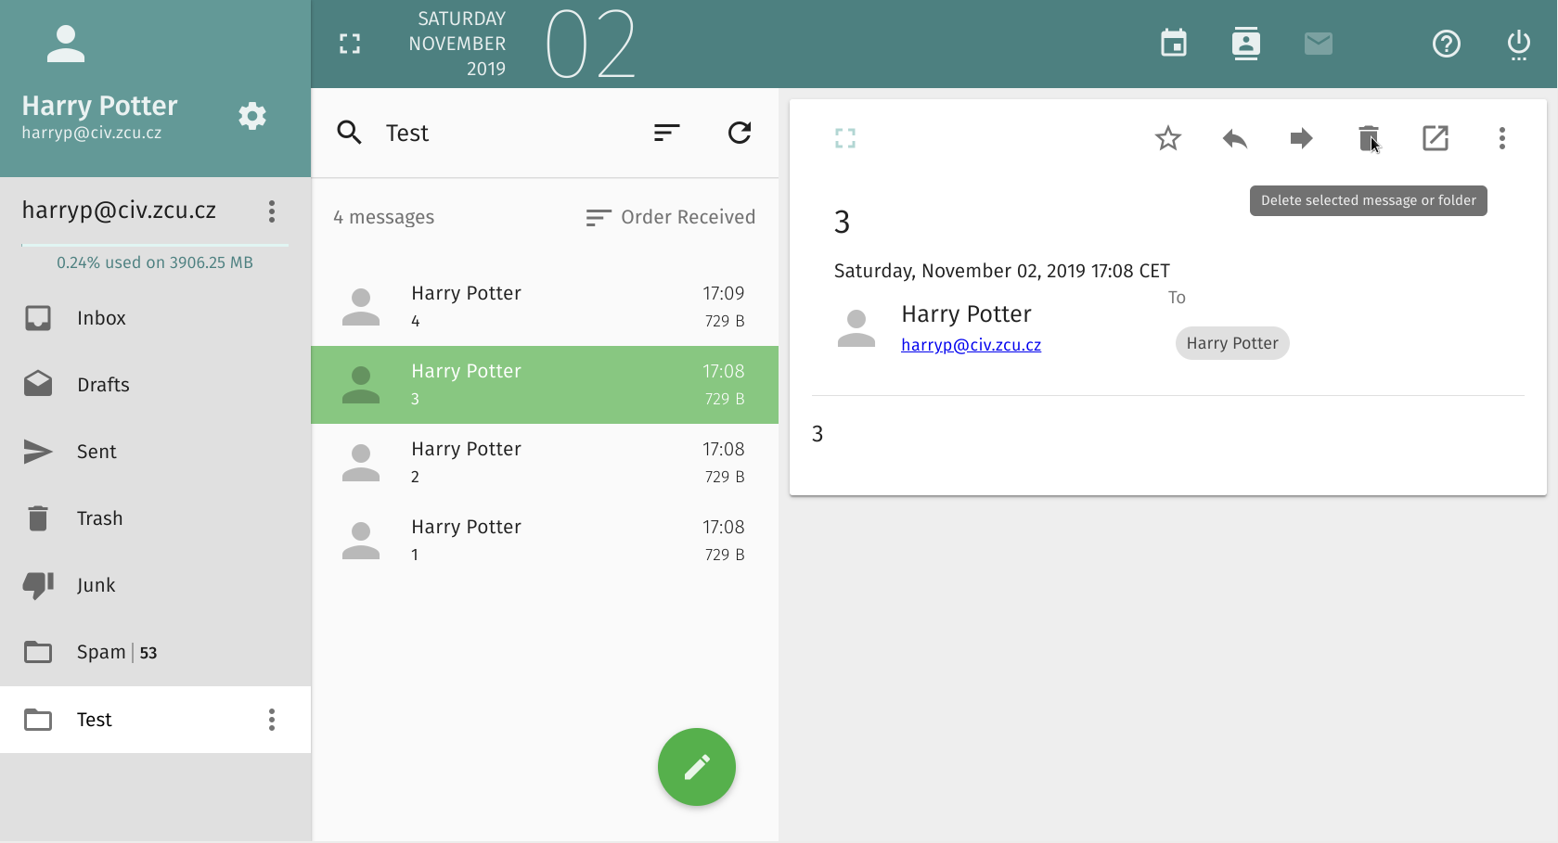Toggle the star flag on message
Image resolution: width=1558 pixels, height=843 pixels.
(1167, 139)
